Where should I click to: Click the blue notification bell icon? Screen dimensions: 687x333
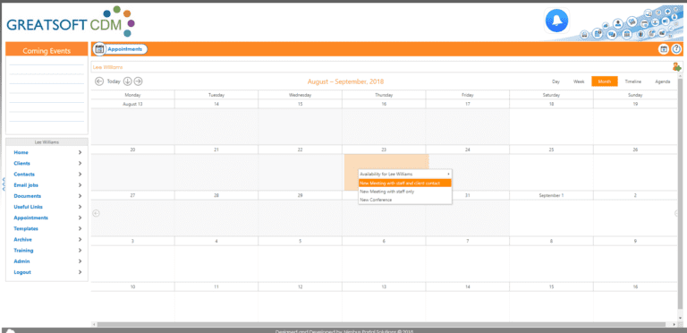pyautogui.click(x=557, y=21)
